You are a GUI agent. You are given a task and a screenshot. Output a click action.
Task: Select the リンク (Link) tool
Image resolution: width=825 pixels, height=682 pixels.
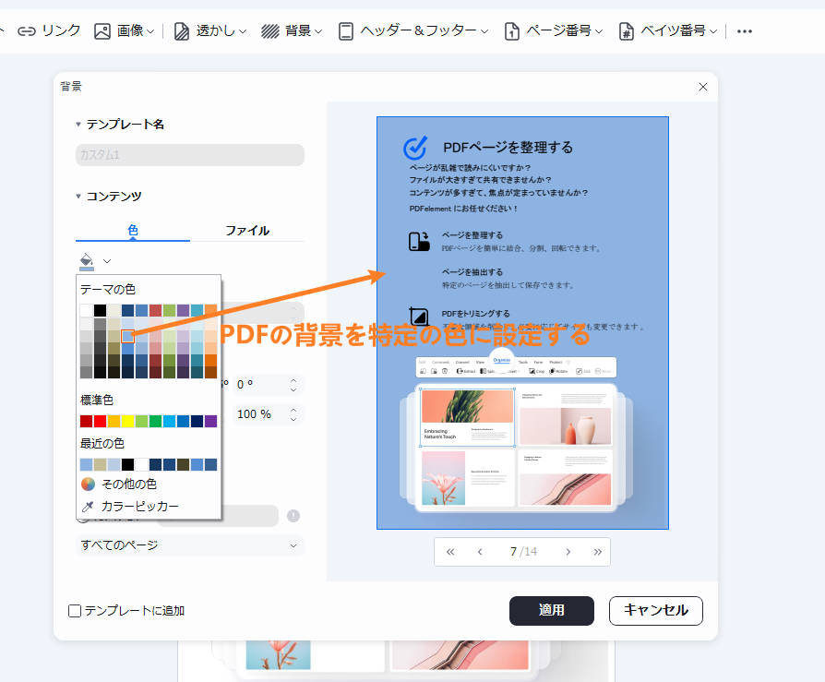(50, 30)
